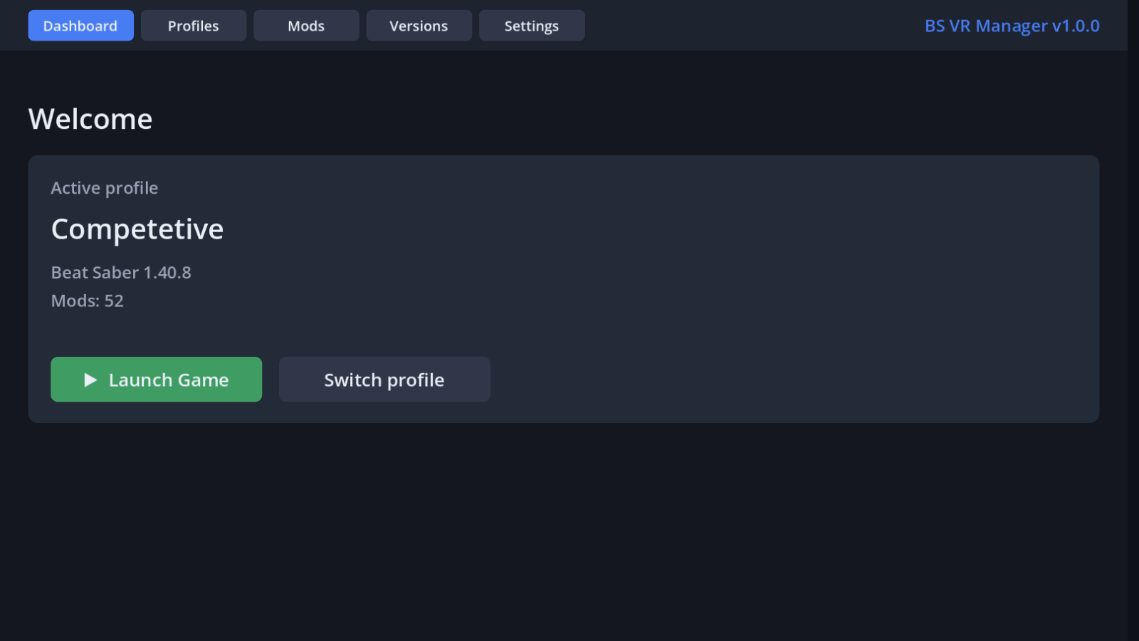Switch to the Profiles tab
1139x641 pixels.
click(x=194, y=26)
